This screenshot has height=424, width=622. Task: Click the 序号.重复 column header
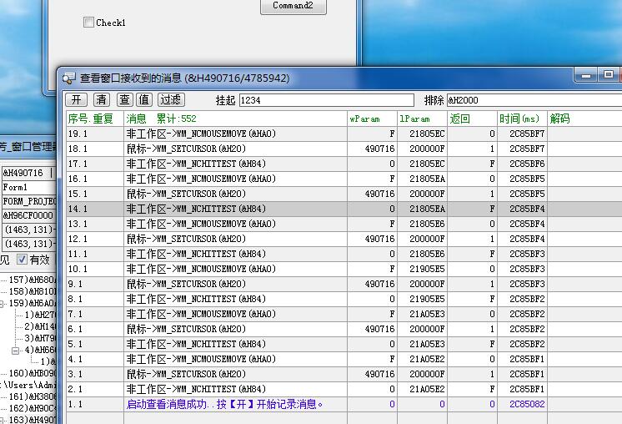pos(95,119)
